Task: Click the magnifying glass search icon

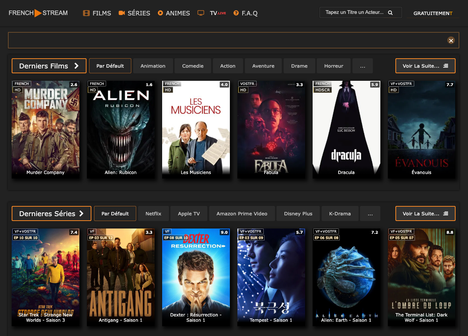Action: [x=390, y=13]
